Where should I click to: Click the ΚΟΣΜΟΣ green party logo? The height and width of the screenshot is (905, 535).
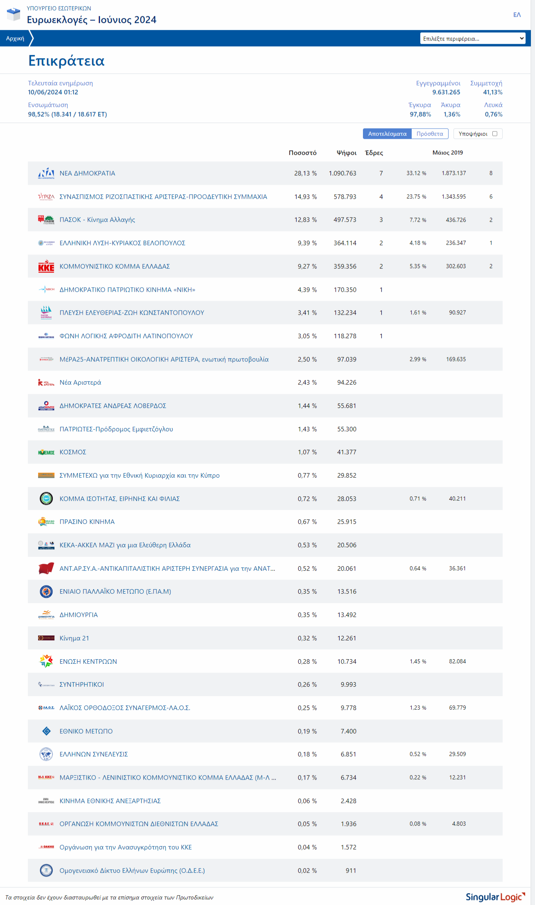[x=46, y=452]
